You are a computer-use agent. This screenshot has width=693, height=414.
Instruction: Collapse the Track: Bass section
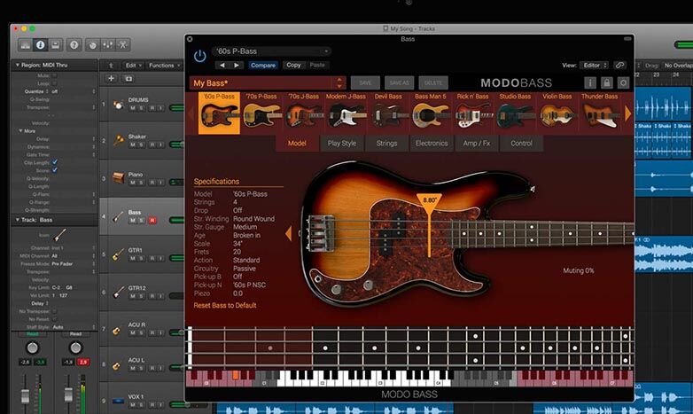pos(17,220)
